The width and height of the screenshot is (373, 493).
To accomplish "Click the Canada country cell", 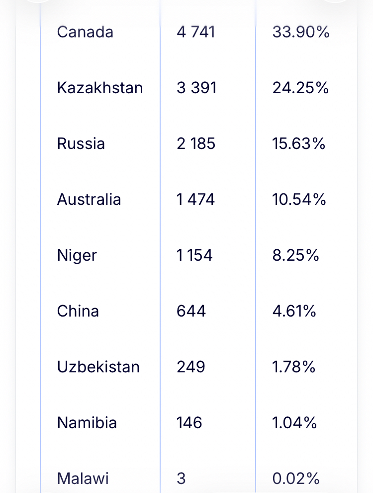I will 85,32.
